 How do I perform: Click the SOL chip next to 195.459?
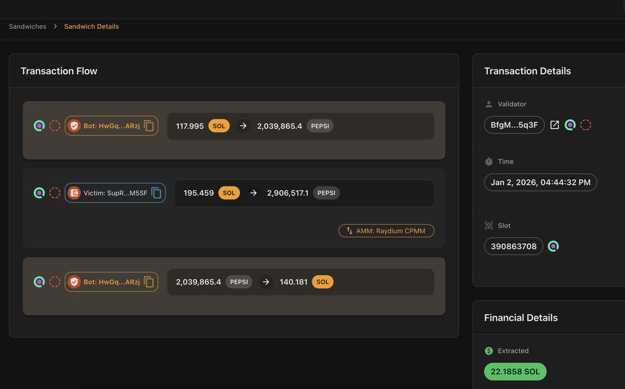(229, 193)
